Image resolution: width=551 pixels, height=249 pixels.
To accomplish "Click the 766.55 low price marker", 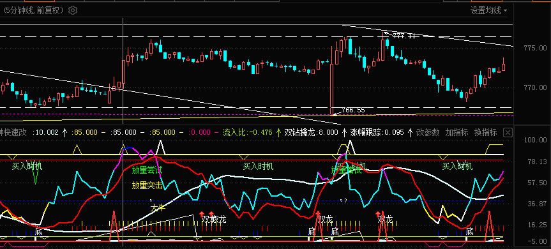I will click(353, 110).
